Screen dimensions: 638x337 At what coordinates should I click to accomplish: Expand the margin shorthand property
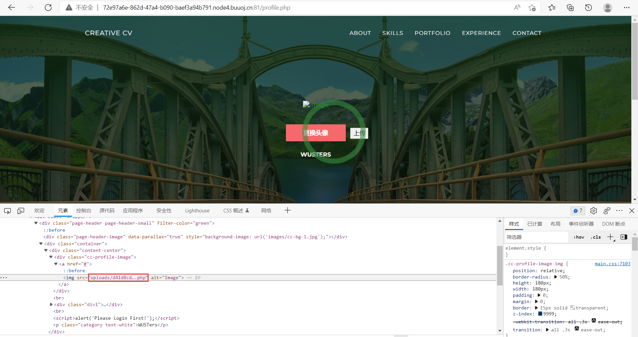point(536,301)
